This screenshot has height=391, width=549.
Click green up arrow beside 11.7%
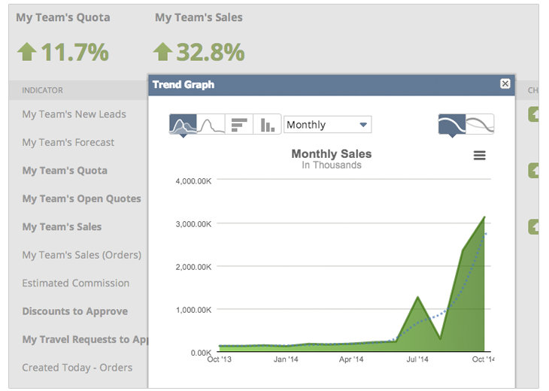(26, 52)
